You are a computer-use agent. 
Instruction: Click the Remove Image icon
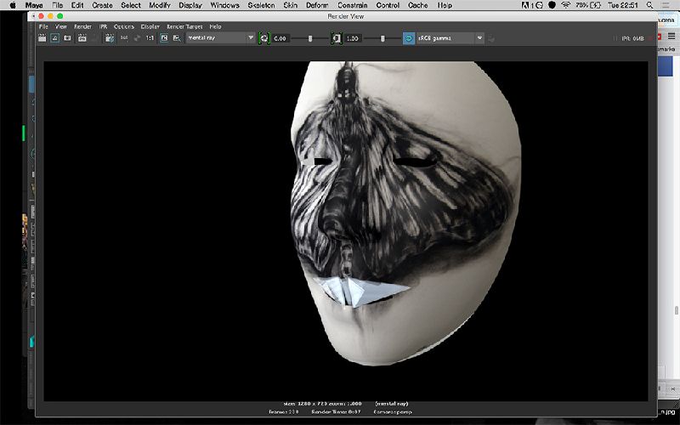(176, 38)
